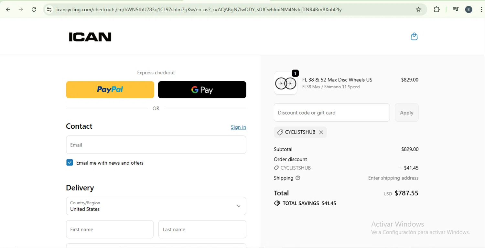
Task: Open the browser extensions puzzle icon
Action: tap(436, 9)
